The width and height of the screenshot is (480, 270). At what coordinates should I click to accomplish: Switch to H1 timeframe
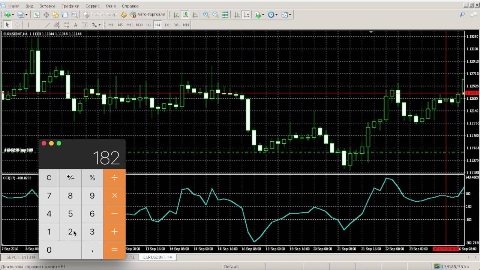[x=148, y=25]
